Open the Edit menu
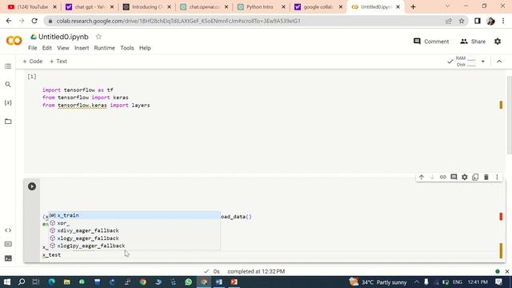This screenshot has height=288, width=512. pos(46,48)
